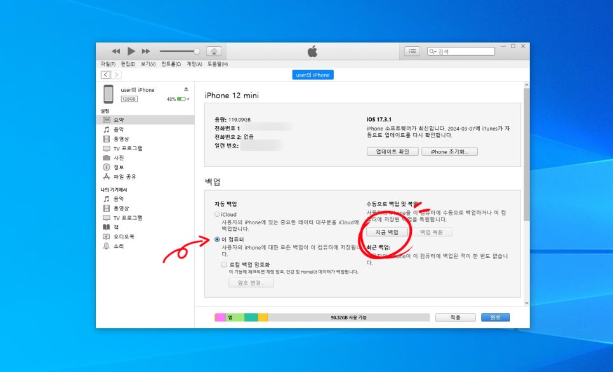
Task: Enable the 로컬 백업 암호화 checkbox
Action: 224,265
